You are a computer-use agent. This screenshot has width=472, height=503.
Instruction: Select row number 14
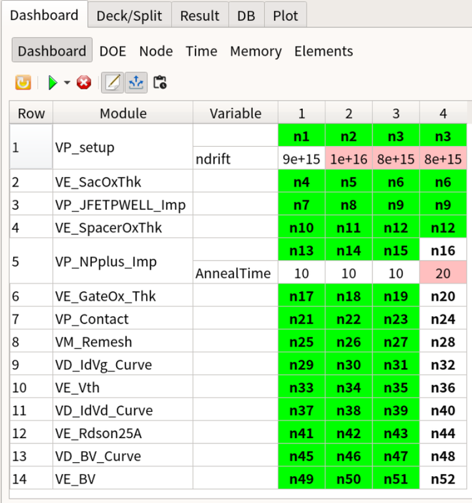(31, 479)
